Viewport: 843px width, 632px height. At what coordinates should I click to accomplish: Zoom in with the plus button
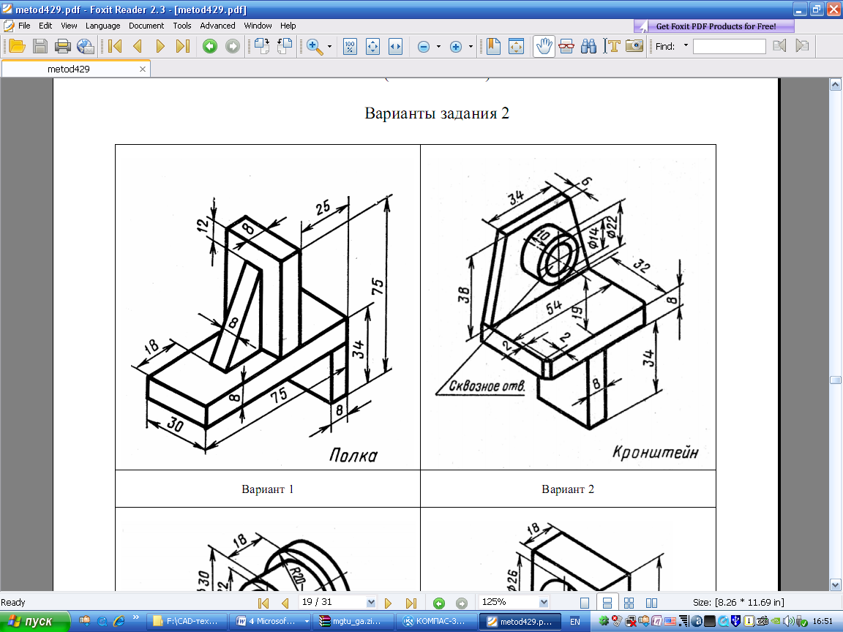456,47
